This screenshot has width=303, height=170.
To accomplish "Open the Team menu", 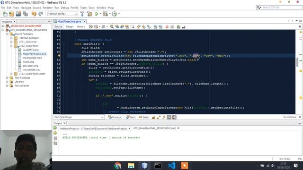I will (83, 8).
